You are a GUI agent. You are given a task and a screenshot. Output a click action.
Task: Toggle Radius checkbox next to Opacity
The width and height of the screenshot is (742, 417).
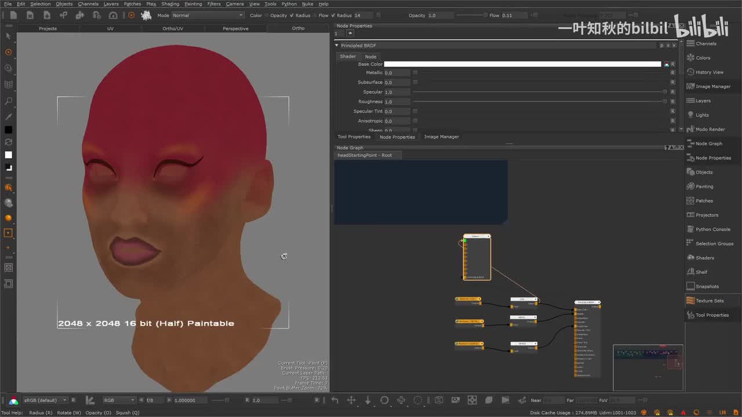tap(292, 16)
